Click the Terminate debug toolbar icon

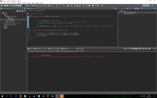pyautogui.click(x=37, y=6)
